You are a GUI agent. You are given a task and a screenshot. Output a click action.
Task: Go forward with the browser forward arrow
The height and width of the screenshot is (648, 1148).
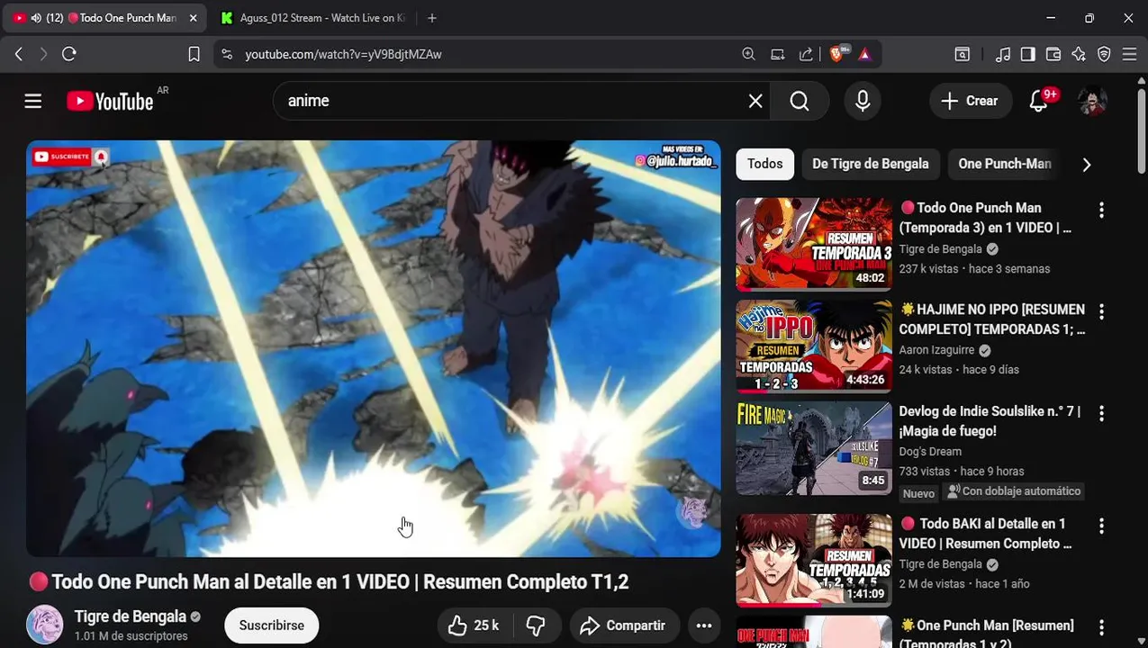[x=43, y=54]
